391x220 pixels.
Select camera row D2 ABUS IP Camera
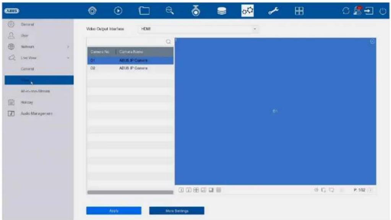(x=130, y=68)
